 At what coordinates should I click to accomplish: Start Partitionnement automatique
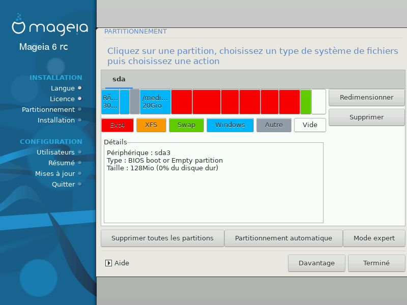point(283,238)
